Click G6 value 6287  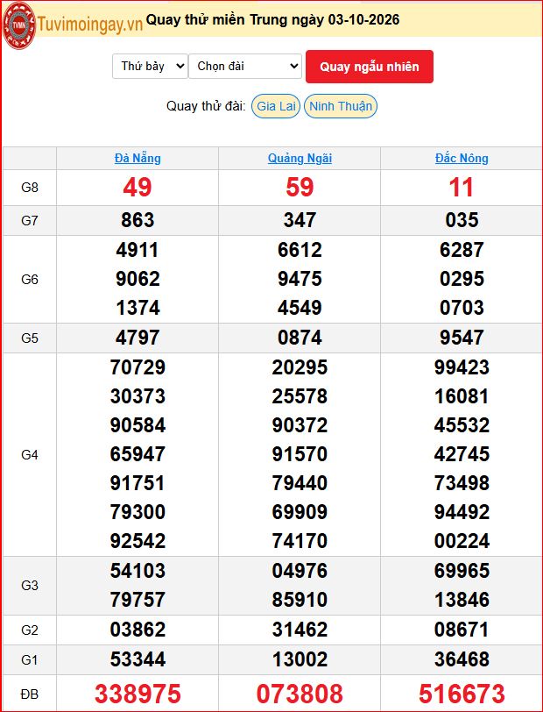[462, 250]
